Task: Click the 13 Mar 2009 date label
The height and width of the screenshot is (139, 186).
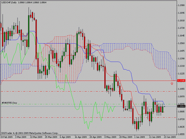Action: pyautogui.click(x=36, y=137)
